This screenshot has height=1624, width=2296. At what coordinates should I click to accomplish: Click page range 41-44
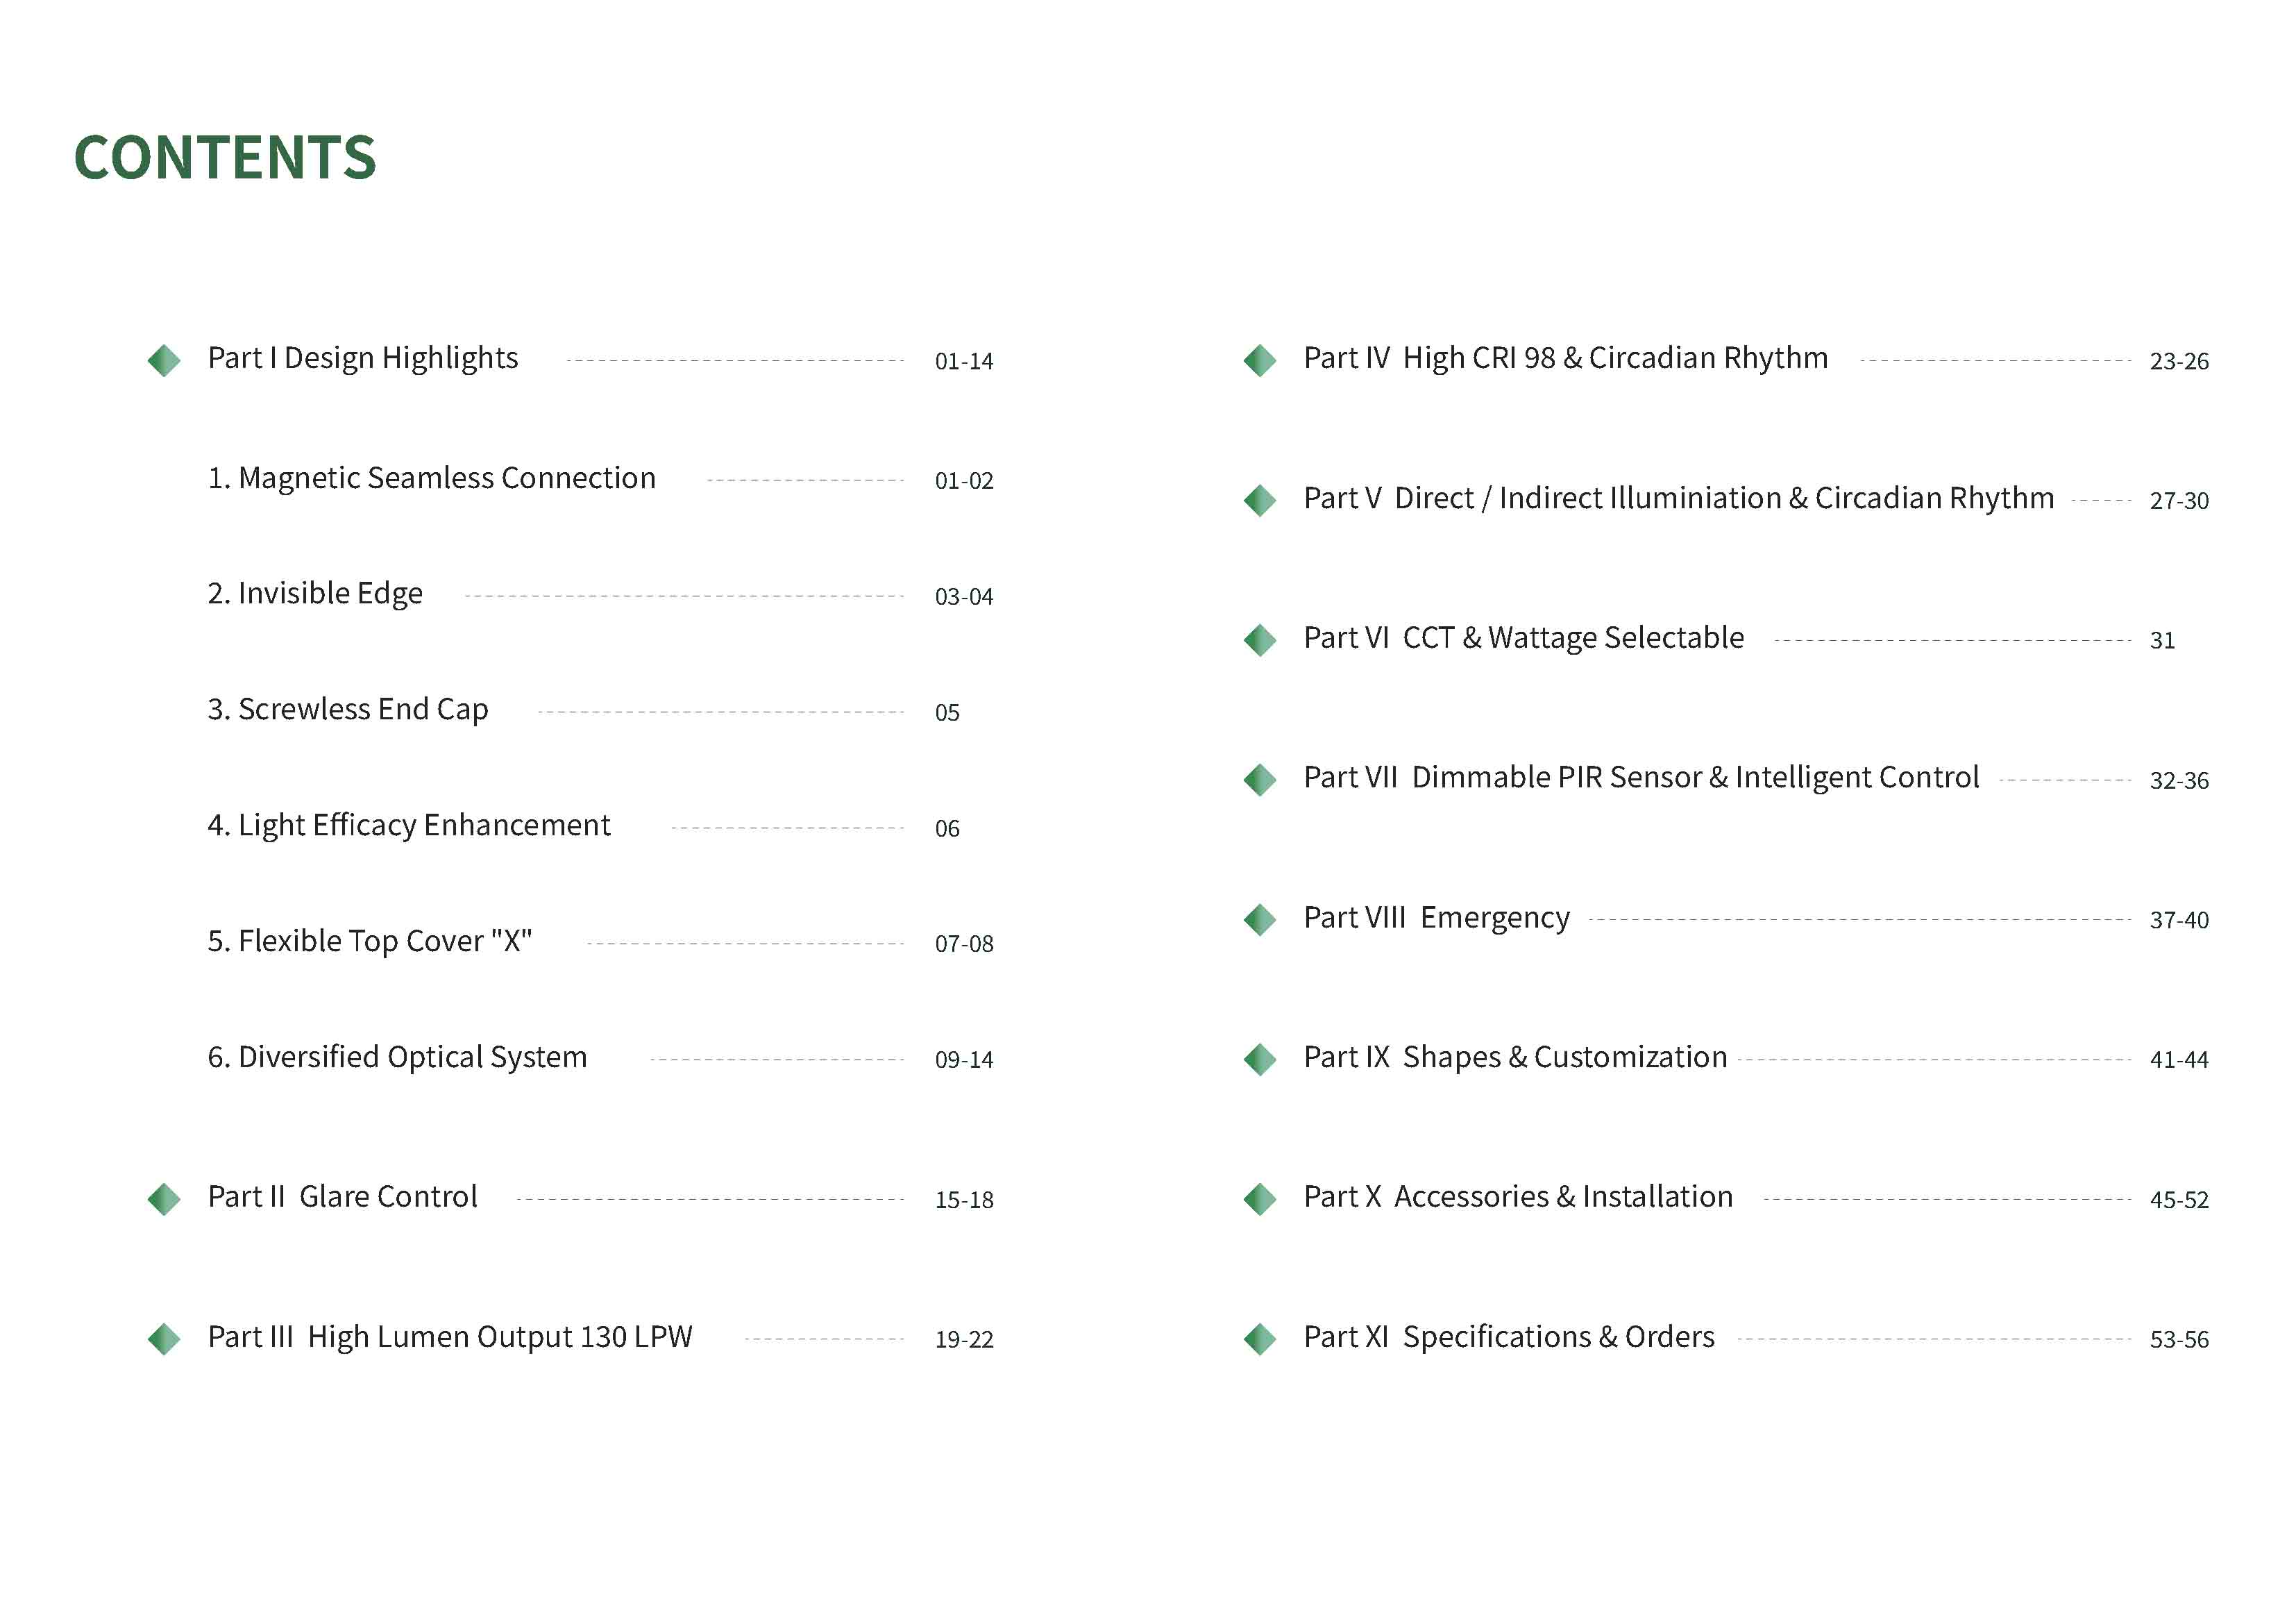2179,1061
